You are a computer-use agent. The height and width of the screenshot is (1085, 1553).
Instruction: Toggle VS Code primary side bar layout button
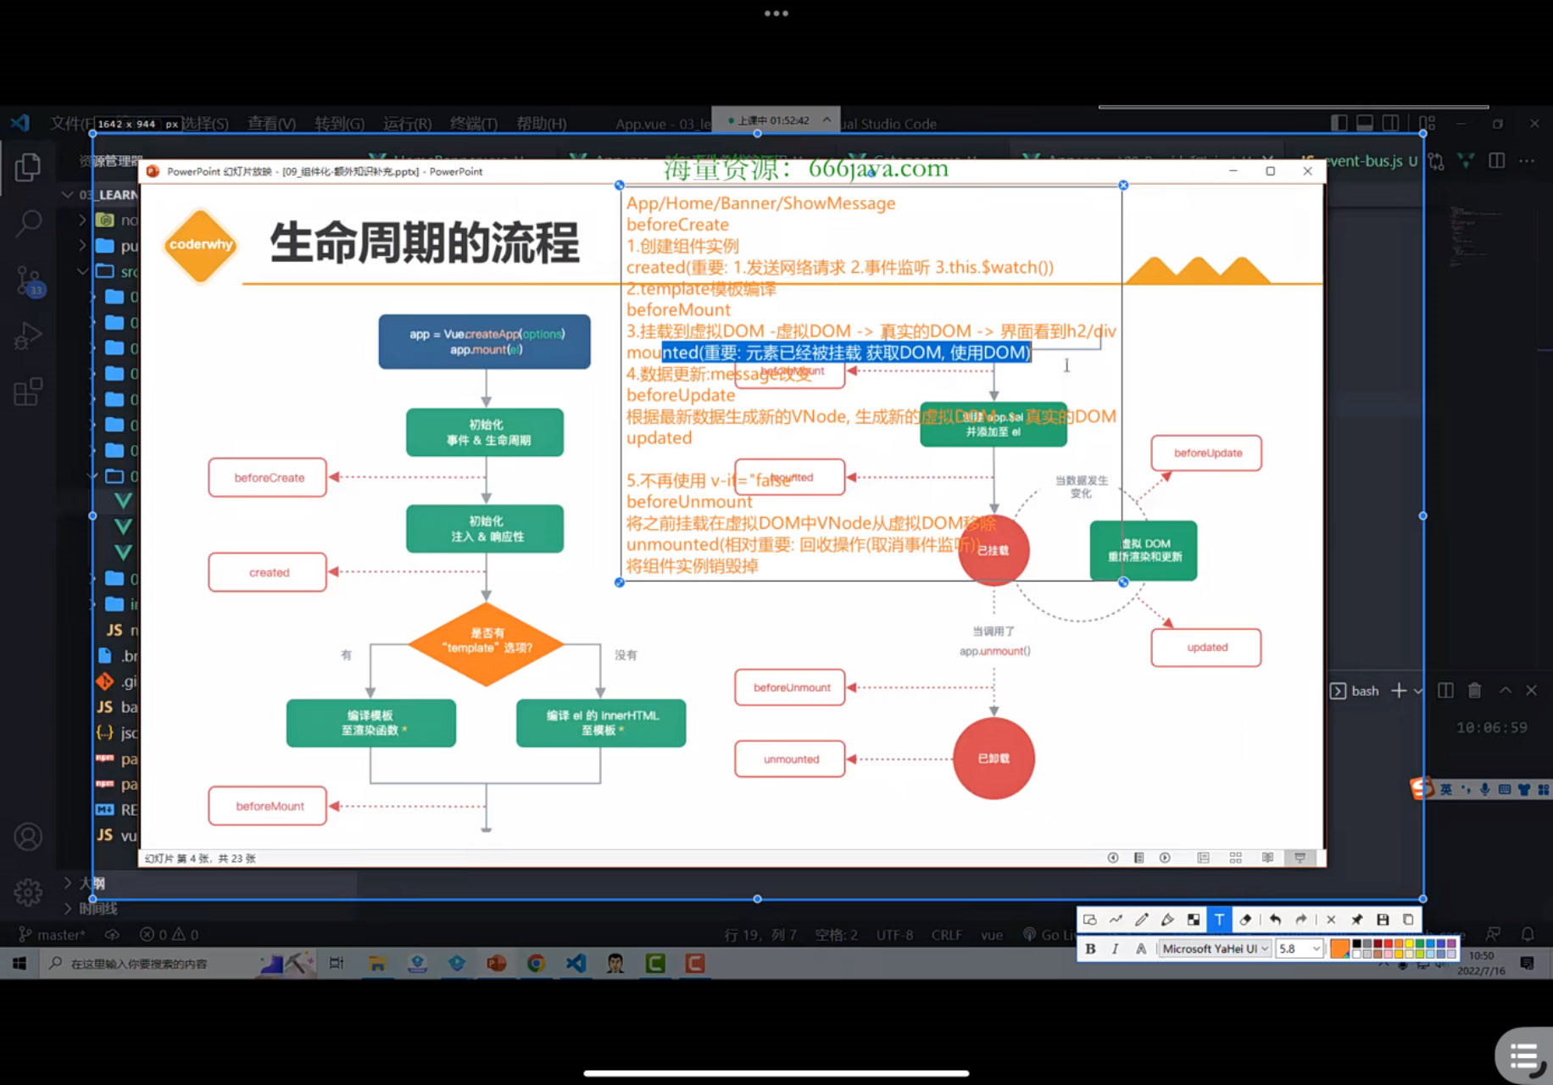[x=1339, y=123]
